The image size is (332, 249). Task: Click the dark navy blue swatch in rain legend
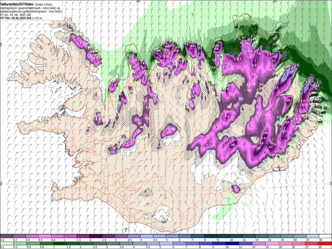click(232, 243)
